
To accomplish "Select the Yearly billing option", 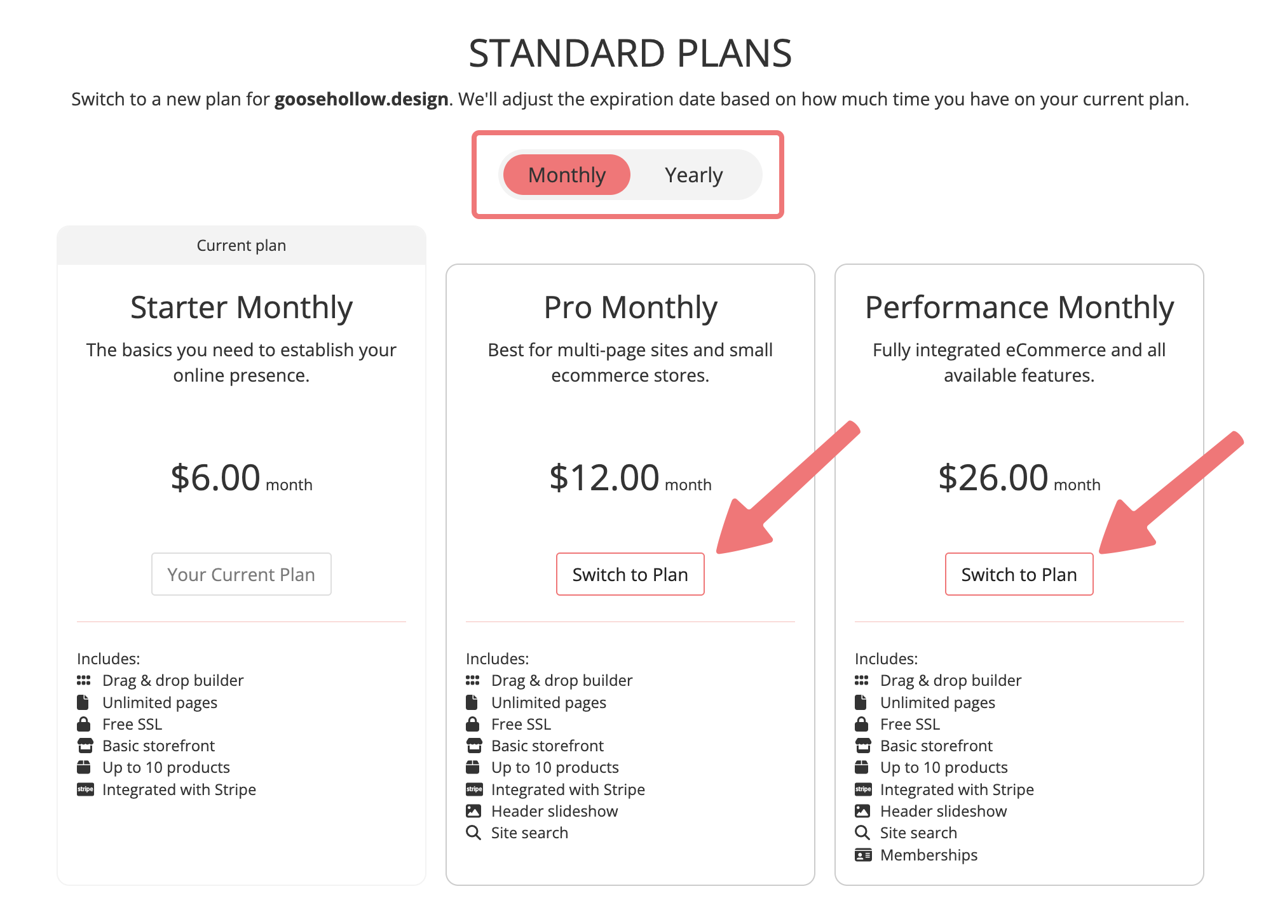I will pos(693,175).
